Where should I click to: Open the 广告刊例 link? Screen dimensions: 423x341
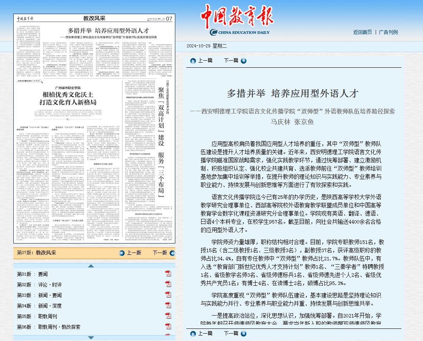click(x=388, y=32)
